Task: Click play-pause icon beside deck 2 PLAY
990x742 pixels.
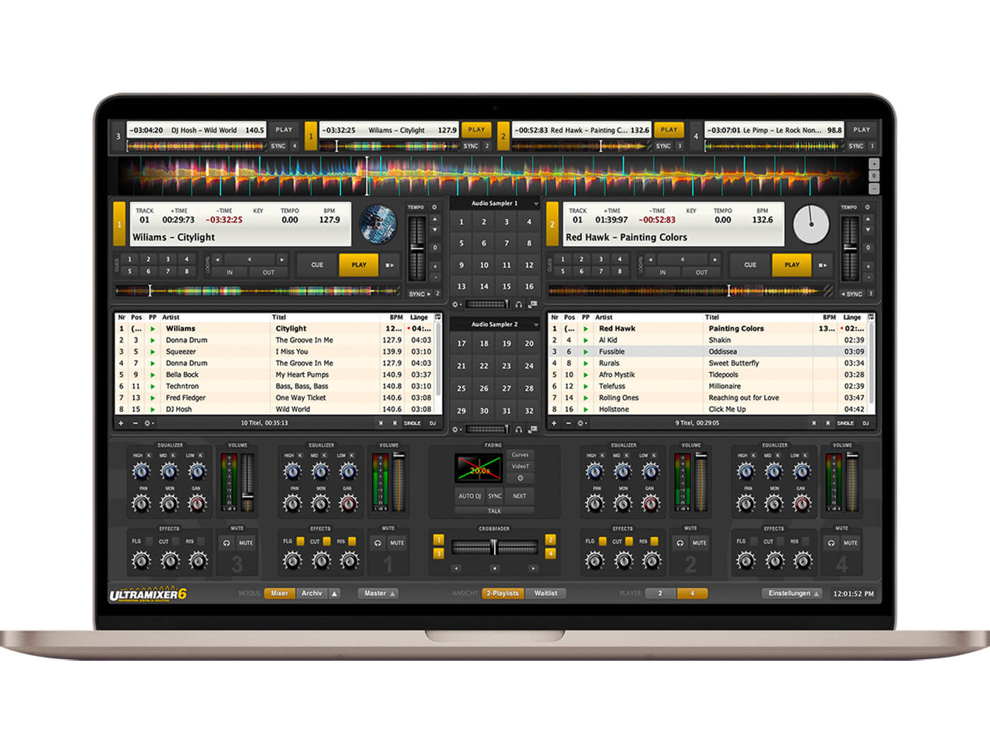Action: 822,265
